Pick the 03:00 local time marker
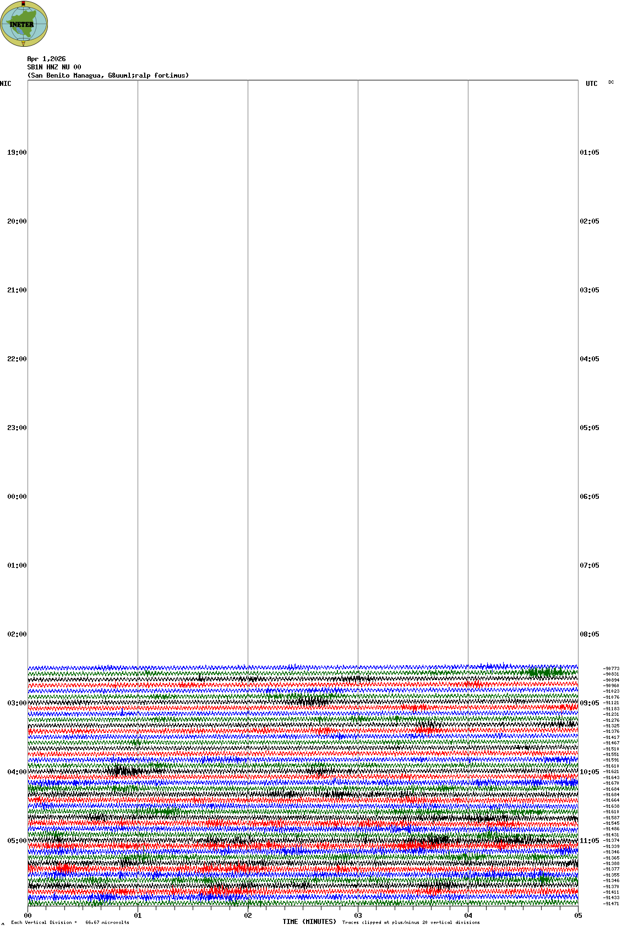This screenshot has height=930, width=622. point(17,703)
